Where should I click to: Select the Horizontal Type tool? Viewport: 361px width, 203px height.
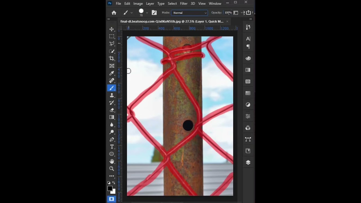pos(112,147)
